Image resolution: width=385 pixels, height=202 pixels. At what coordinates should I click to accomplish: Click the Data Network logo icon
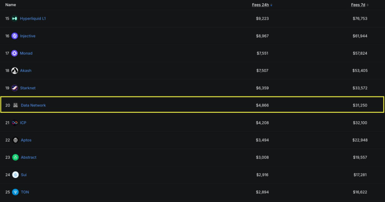click(15, 105)
